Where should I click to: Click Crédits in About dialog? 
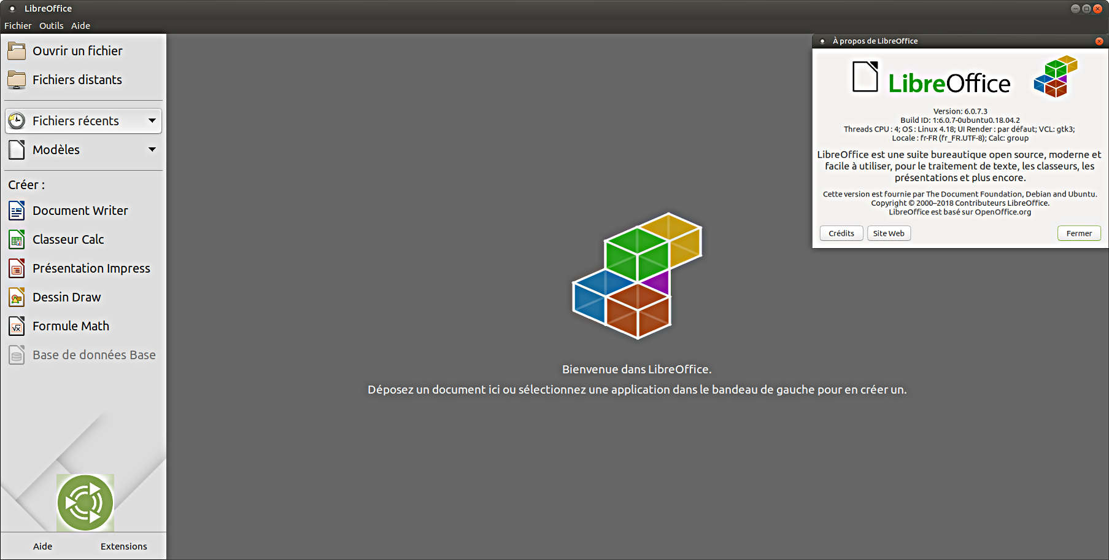coord(841,233)
